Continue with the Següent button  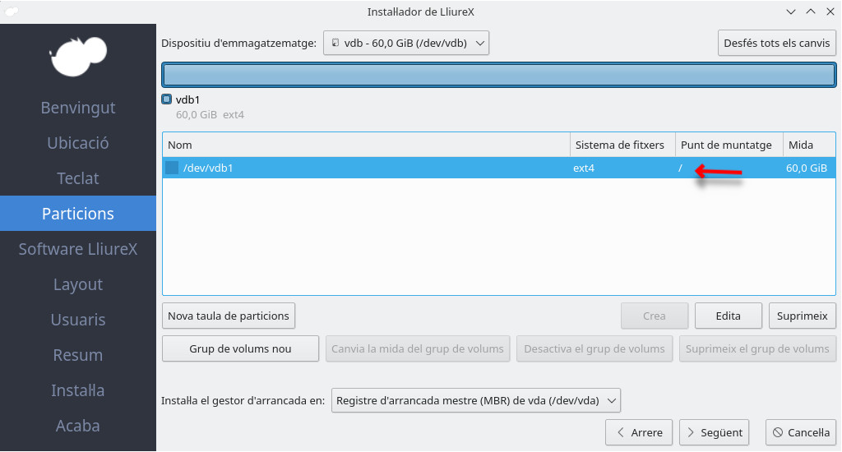coord(715,432)
